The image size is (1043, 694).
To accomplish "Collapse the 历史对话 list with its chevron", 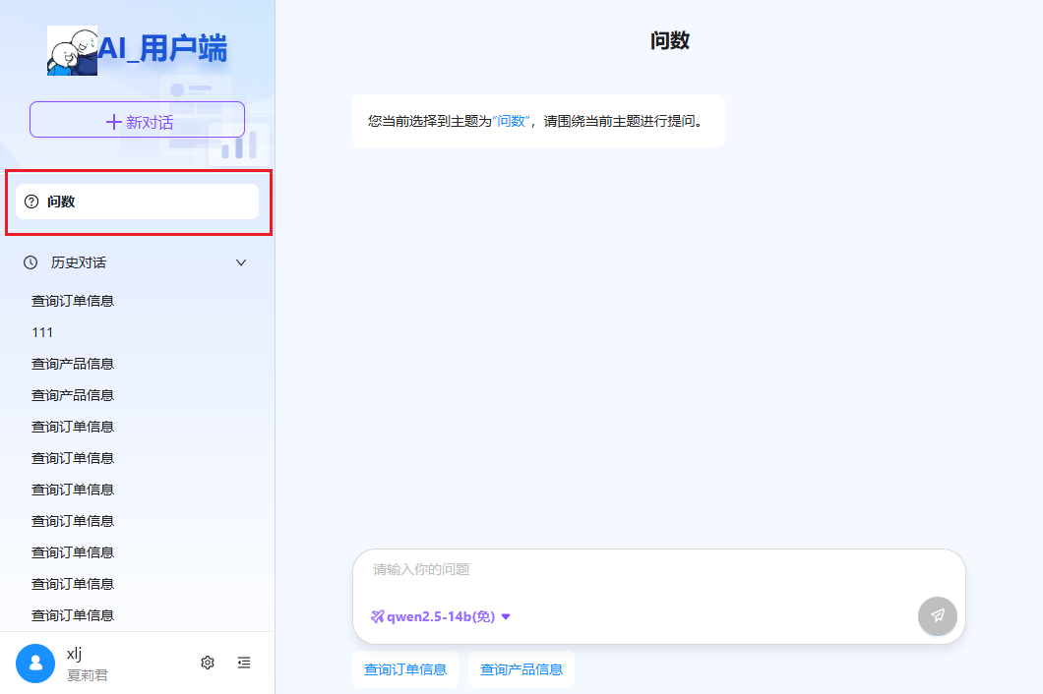I will pyautogui.click(x=241, y=262).
